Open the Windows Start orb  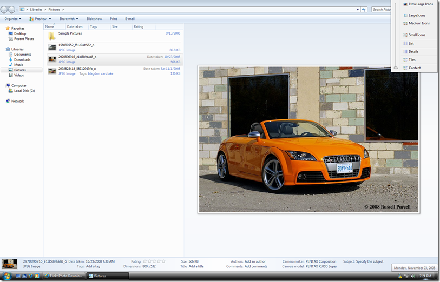coord(6,276)
